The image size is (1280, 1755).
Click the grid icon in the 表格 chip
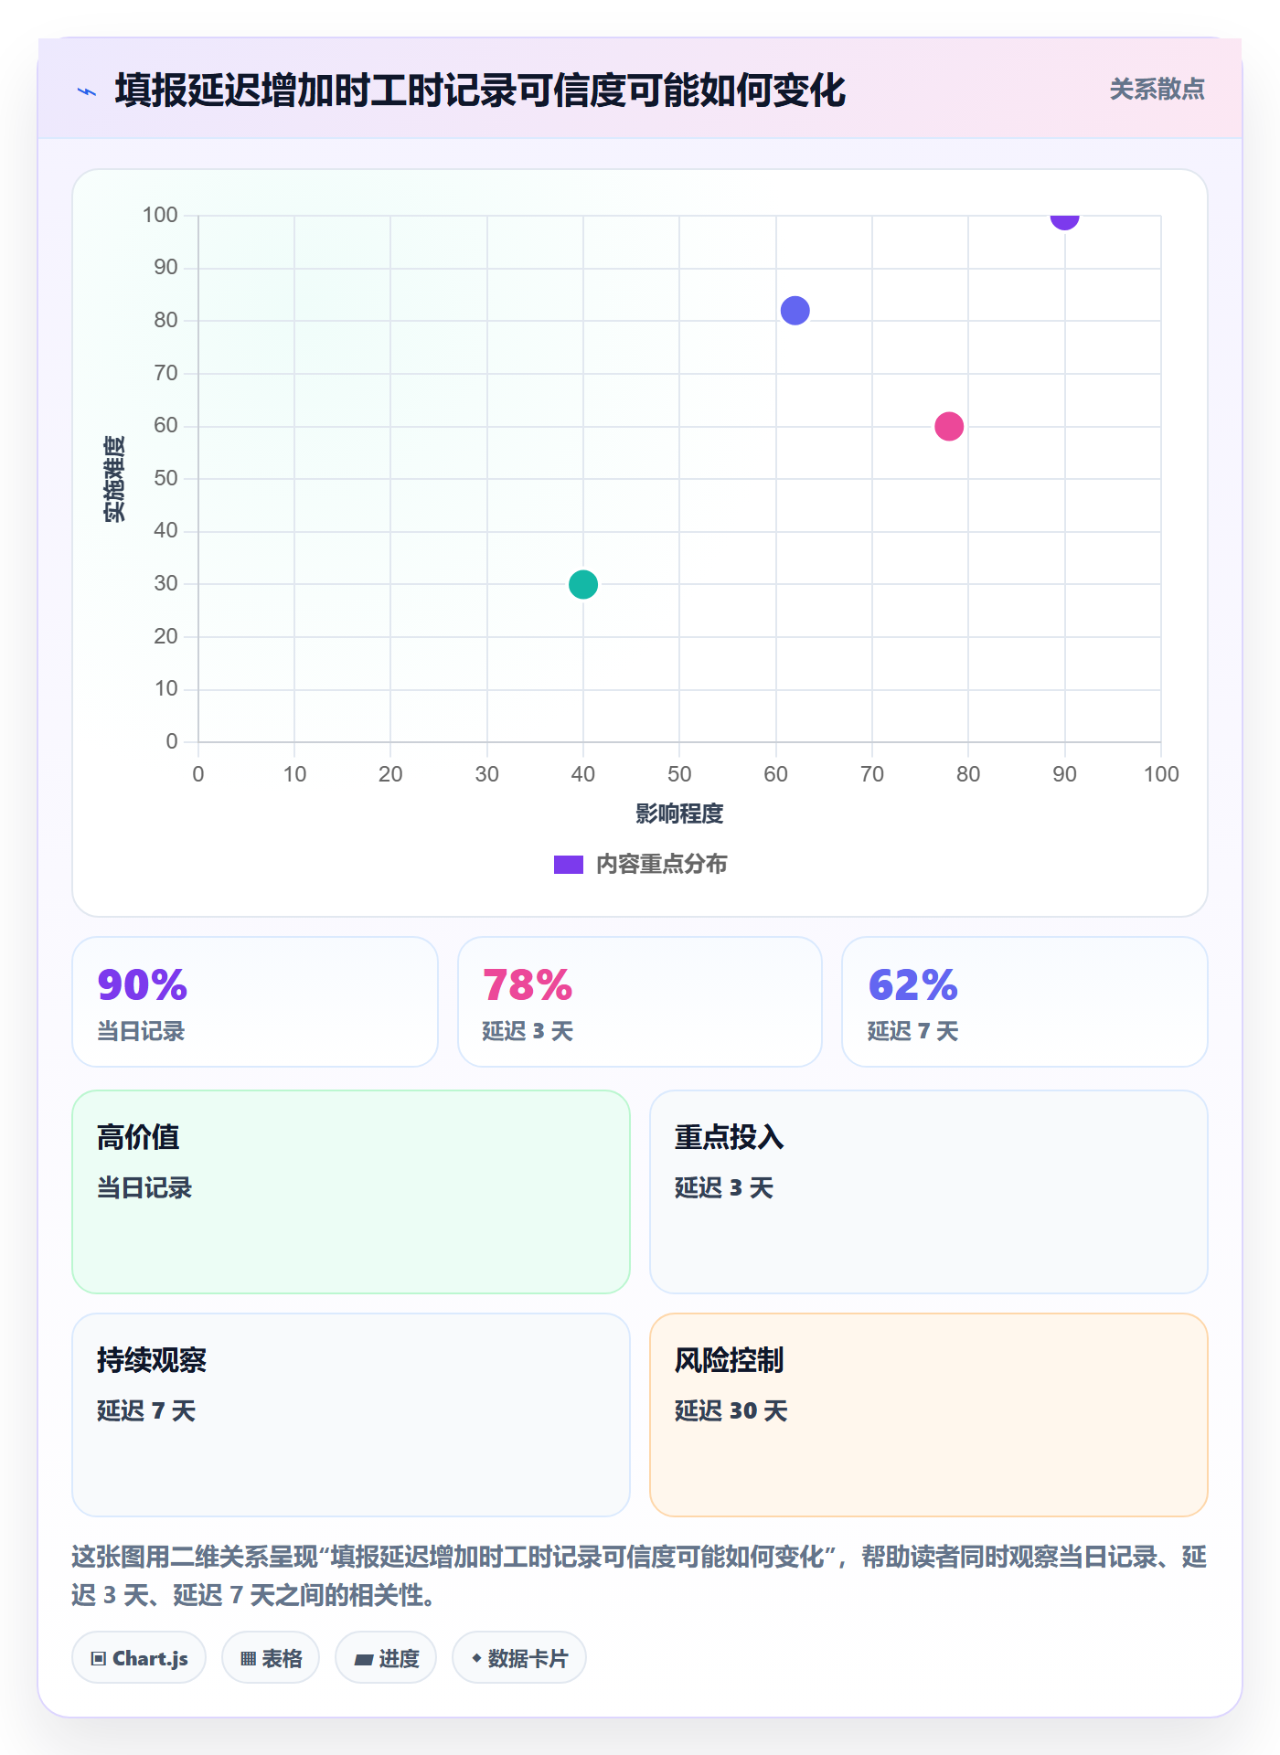click(248, 1659)
